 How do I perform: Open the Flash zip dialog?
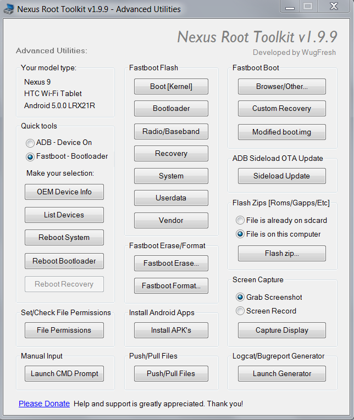[281, 253]
